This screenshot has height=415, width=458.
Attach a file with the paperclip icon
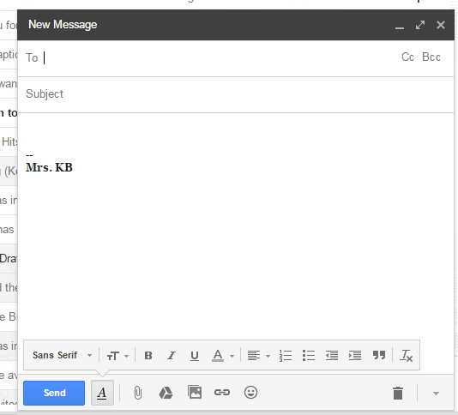138,393
